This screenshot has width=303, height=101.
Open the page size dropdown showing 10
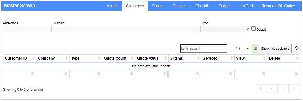click(x=241, y=49)
